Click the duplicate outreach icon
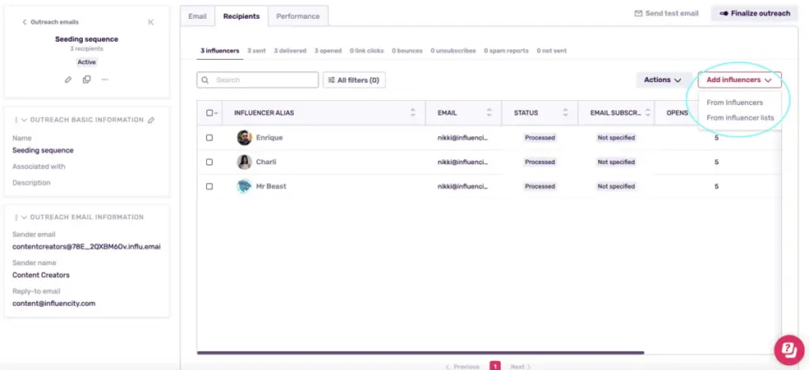Viewport: 809px width, 370px height. coord(86,80)
